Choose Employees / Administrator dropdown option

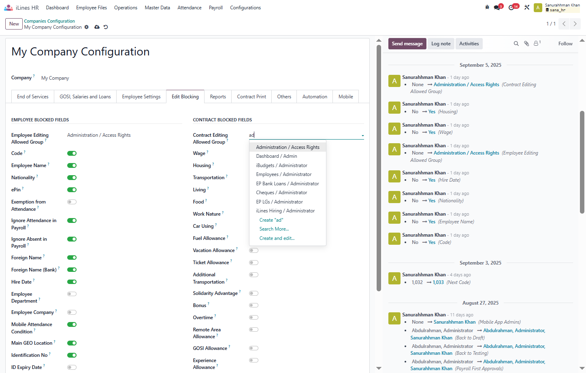tap(288, 174)
